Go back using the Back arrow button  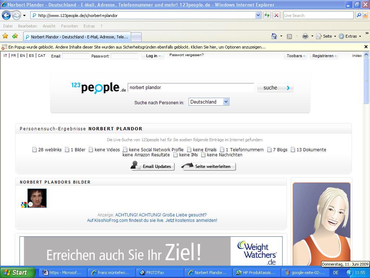click(x=7, y=16)
